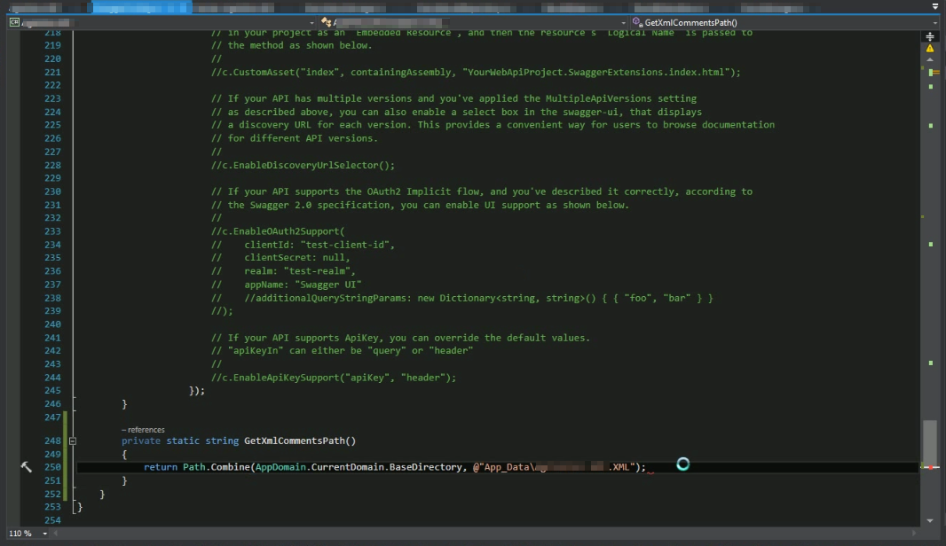This screenshot has height=546, width=946.
Task: Click 'CurrentDomain' in line 250
Action: tap(348, 467)
